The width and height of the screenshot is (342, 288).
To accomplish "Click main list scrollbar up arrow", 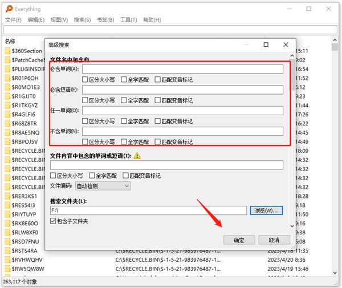I will coord(335,40).
